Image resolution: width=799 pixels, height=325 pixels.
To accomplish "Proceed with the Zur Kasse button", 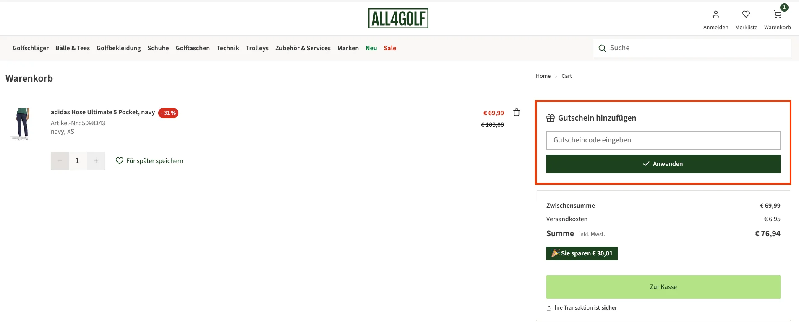I will tap(663, 287).
